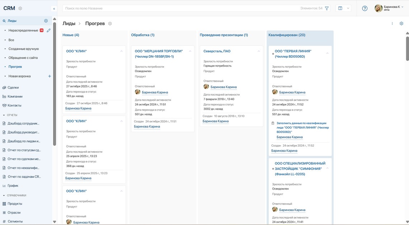Click the Обработка (1) column header

coord(143,35)
